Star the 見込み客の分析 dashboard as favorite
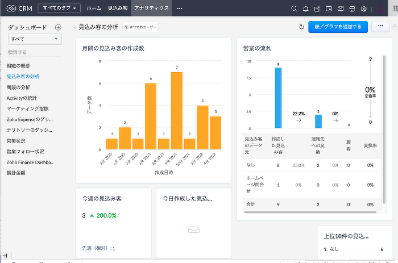This screenshot has height=263, width=398. (x=75, y=27)
